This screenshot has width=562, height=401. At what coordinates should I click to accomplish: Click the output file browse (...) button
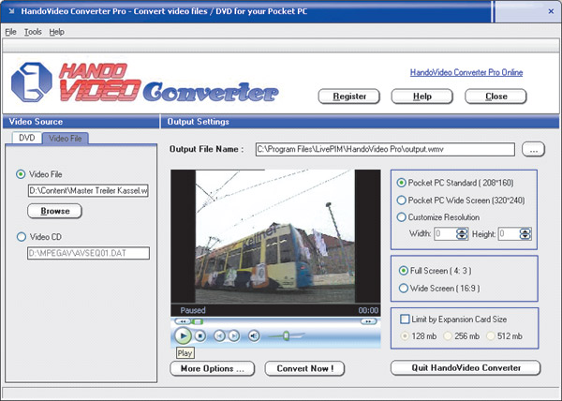pyautogui.click(x=533, y=149)
